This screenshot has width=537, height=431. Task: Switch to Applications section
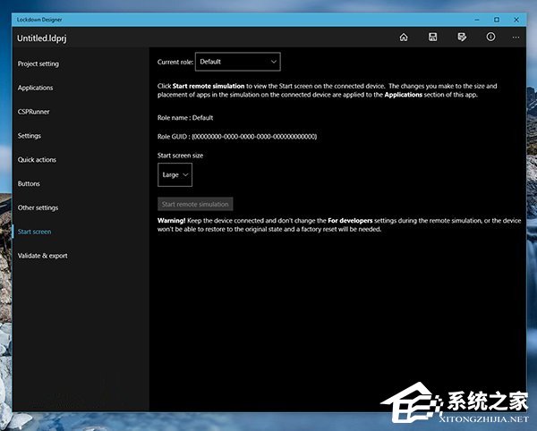click(x=35, y=88)
